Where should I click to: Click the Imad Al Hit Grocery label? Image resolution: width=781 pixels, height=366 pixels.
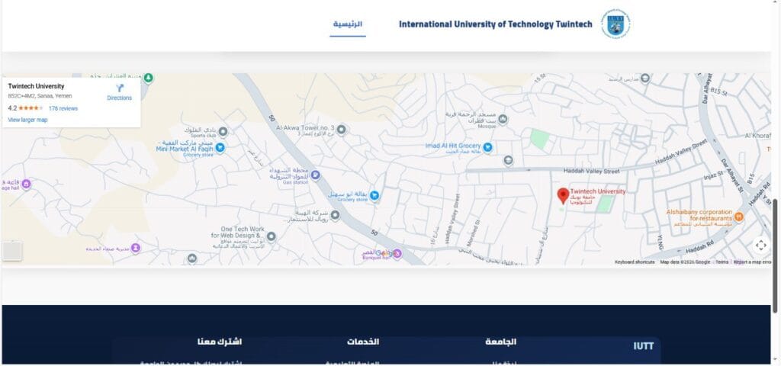(453, 146)
